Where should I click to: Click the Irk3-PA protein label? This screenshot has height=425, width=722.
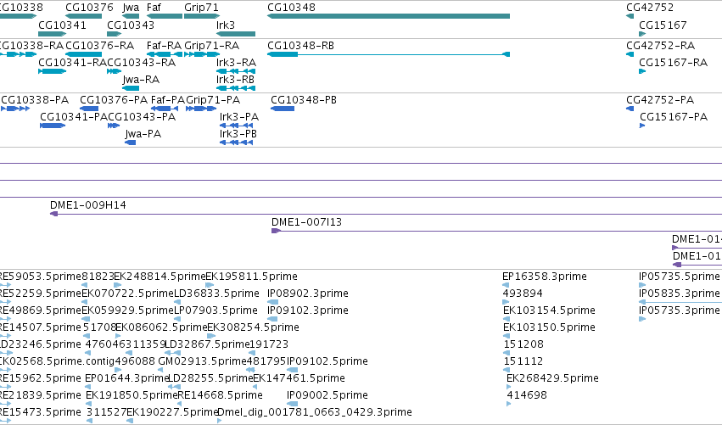(239, 117)
